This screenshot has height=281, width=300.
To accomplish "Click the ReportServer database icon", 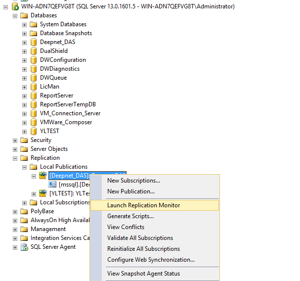I will [34, 95].
